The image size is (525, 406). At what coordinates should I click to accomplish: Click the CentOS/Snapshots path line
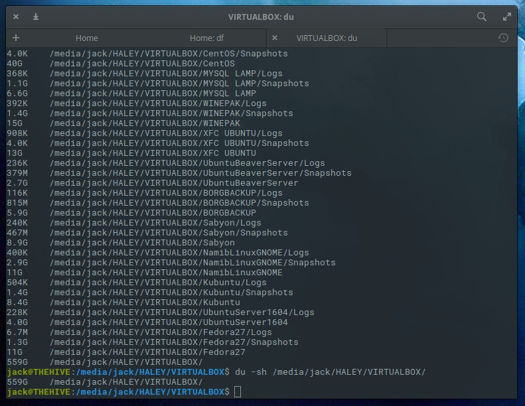coord(169,54)
